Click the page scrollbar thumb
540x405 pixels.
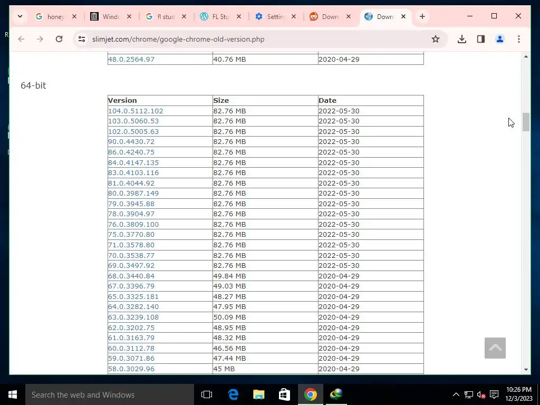(526, 122)
